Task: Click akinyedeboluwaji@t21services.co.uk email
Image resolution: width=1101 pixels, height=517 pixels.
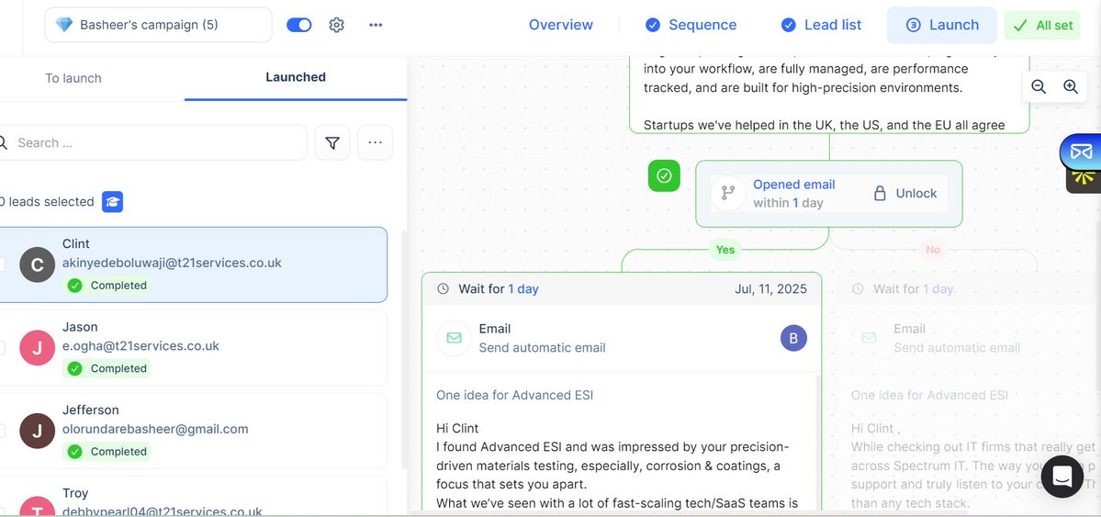Action: (172, 263)
